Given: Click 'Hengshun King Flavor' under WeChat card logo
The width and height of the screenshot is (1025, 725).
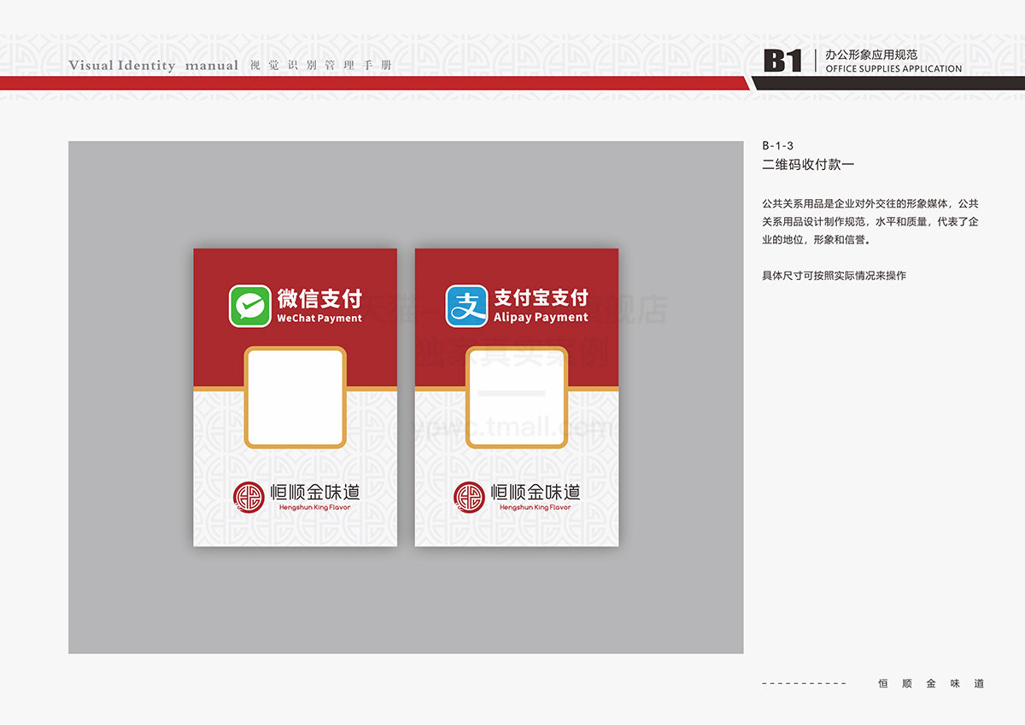Looking at the screenshot, I should pyautogui.click(x=314, y=507).
